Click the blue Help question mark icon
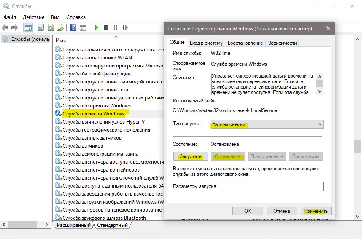The height and width of the screenshot is (239, 362). [x=73, y=27]
